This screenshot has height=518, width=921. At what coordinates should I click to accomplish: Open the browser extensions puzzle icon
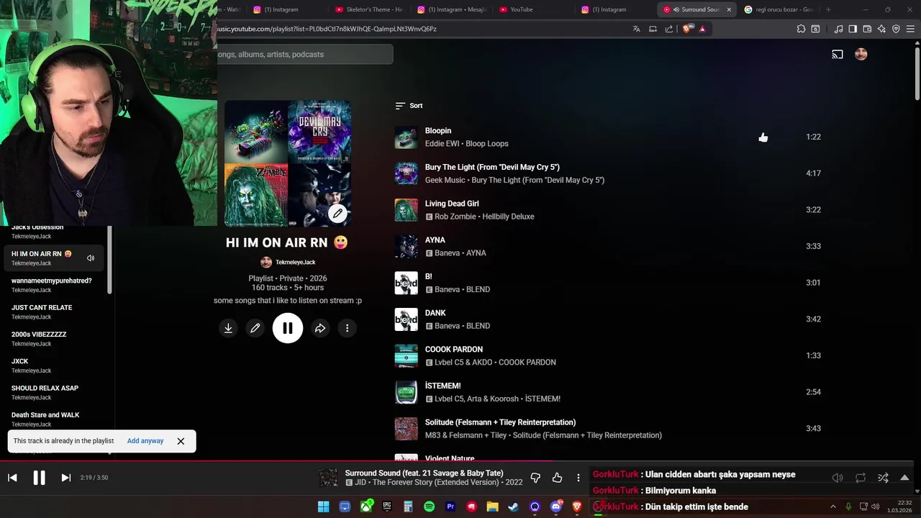801,29
